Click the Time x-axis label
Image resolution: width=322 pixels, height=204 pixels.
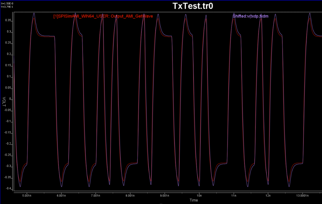[194, 200]
